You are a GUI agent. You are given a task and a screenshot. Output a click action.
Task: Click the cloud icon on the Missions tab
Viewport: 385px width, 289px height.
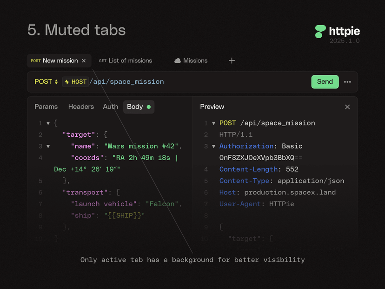click(178, 60)
